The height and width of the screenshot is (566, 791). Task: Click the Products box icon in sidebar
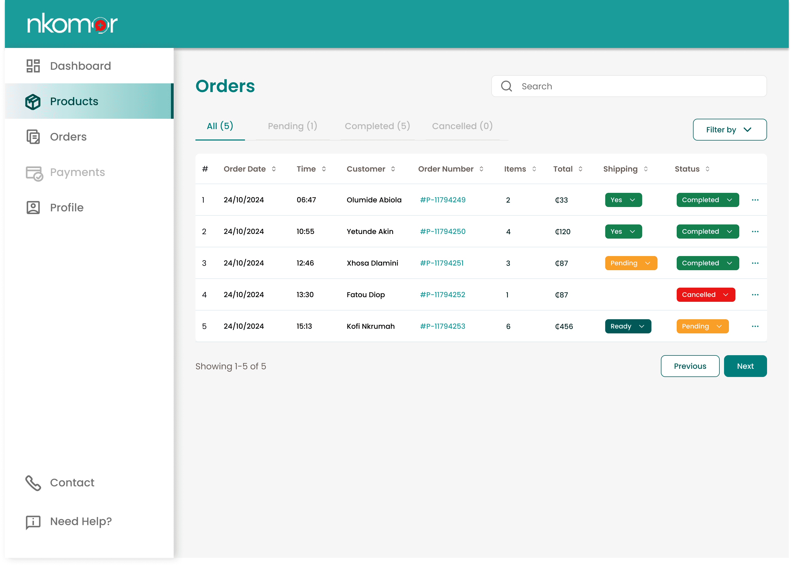[x=33, y=102]
